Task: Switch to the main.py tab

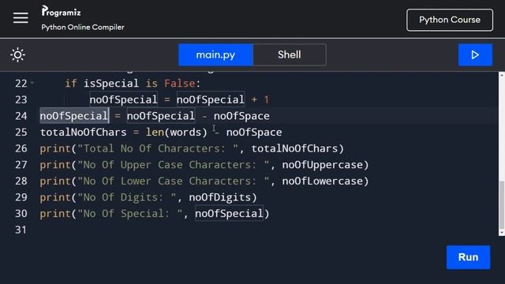Action: 215,54
